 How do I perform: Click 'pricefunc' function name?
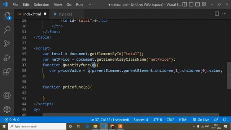[73, 87]
